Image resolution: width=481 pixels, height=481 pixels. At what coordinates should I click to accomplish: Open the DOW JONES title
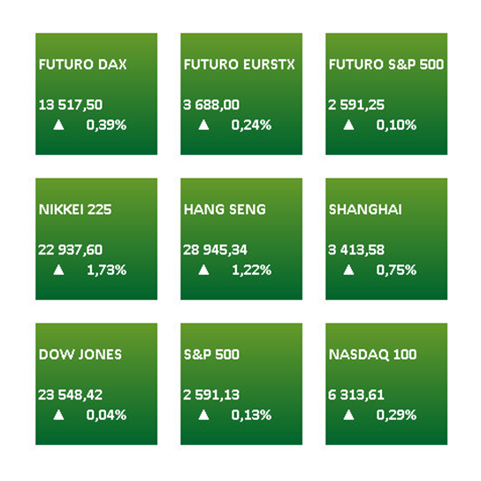coord(80,355)
